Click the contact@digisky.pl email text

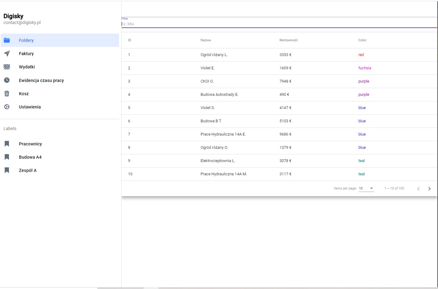tap(22, 22)
